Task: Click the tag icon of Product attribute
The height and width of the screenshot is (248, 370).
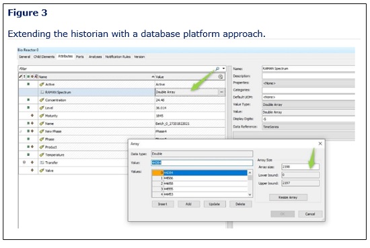Action: (x=42, y=147)
